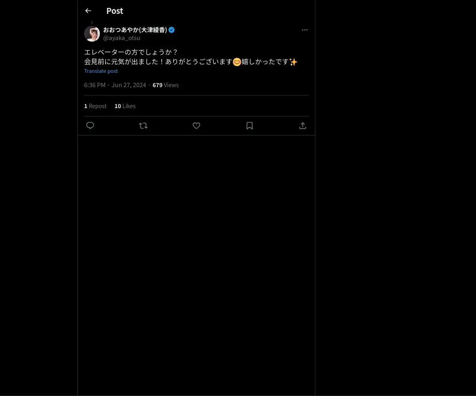Open the author's profile picture
This screenshot has height=396, width=476.
(92, 34)
